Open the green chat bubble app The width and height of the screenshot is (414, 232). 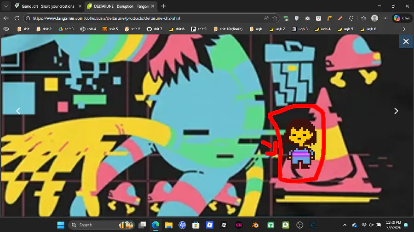tap(285, 225)
